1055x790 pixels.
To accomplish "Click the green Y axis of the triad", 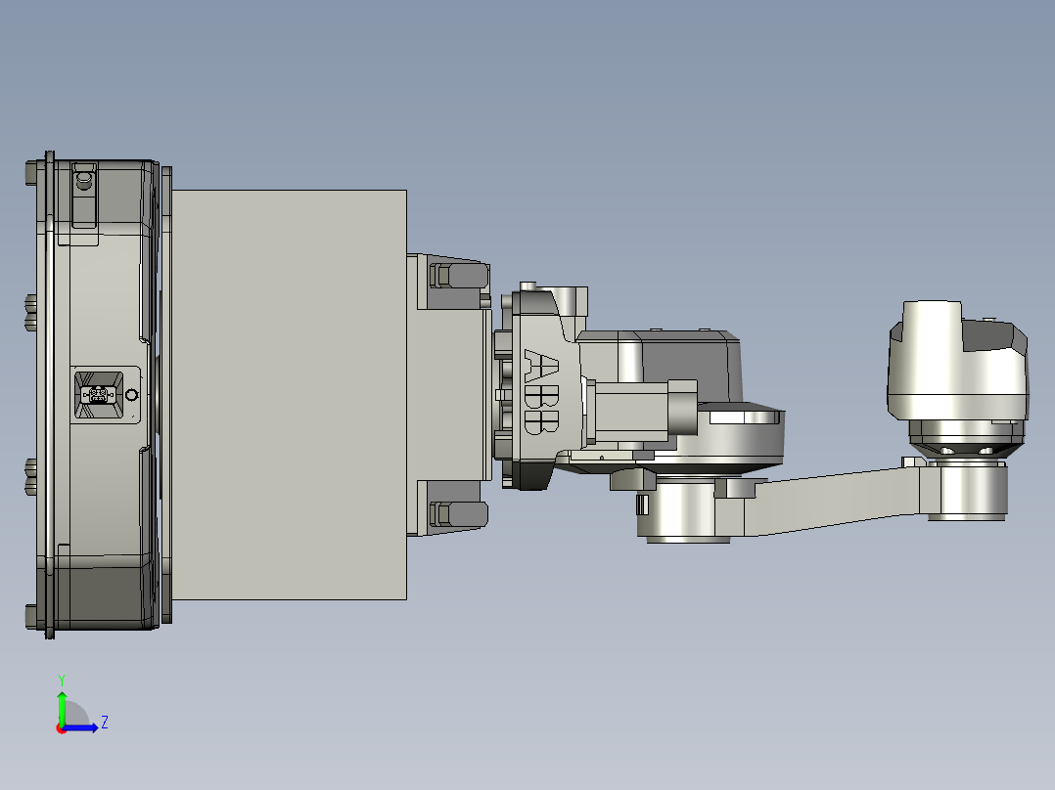I will click(x=62, y=707).
